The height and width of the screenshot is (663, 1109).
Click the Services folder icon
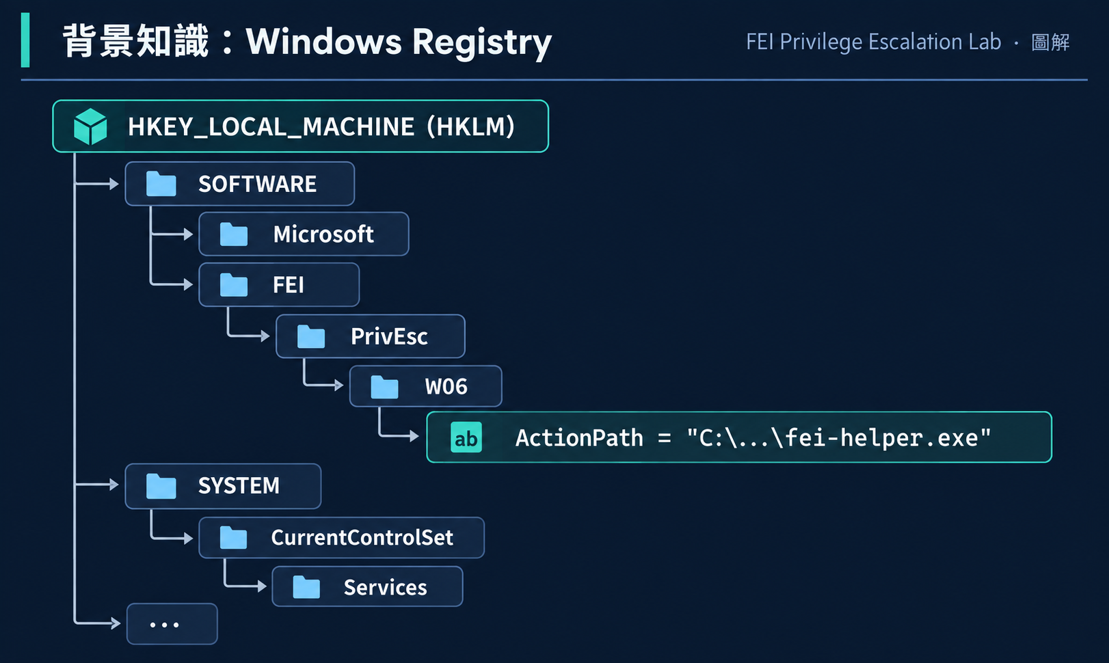point(306,587)
